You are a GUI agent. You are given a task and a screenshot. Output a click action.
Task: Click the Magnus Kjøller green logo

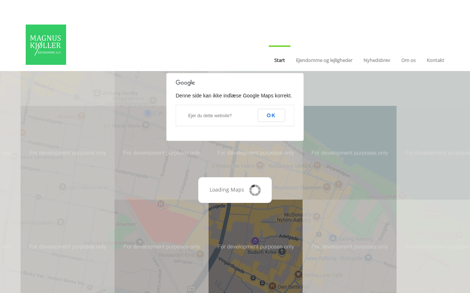pyautogui.click(x=46, y=45)
